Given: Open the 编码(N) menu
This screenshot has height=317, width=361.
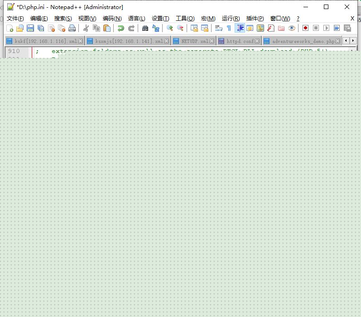Looking at the screenshot, I should point(112,19).
